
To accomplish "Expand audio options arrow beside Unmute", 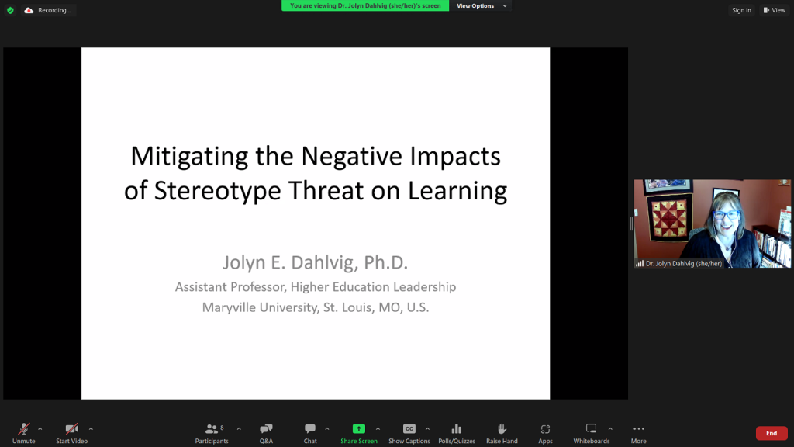I will [x=40, y=428].
